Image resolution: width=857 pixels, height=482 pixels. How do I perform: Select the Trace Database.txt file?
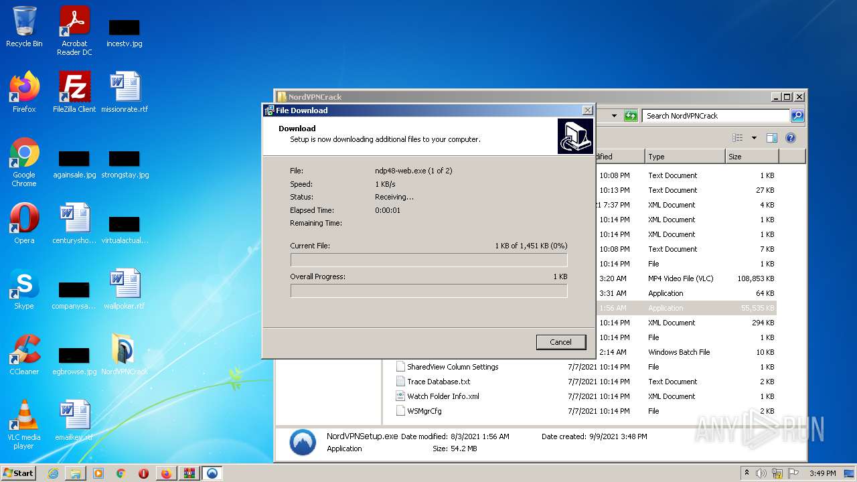pos(439,382)
